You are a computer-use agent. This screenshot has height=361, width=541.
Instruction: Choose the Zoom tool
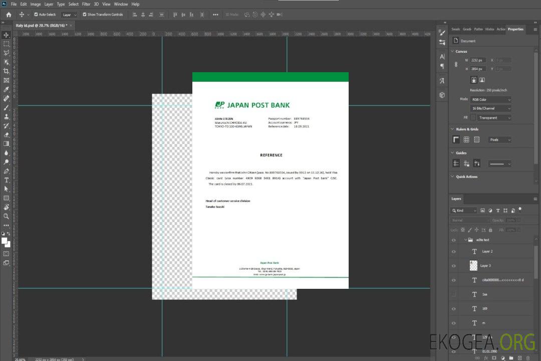point(6,216)
